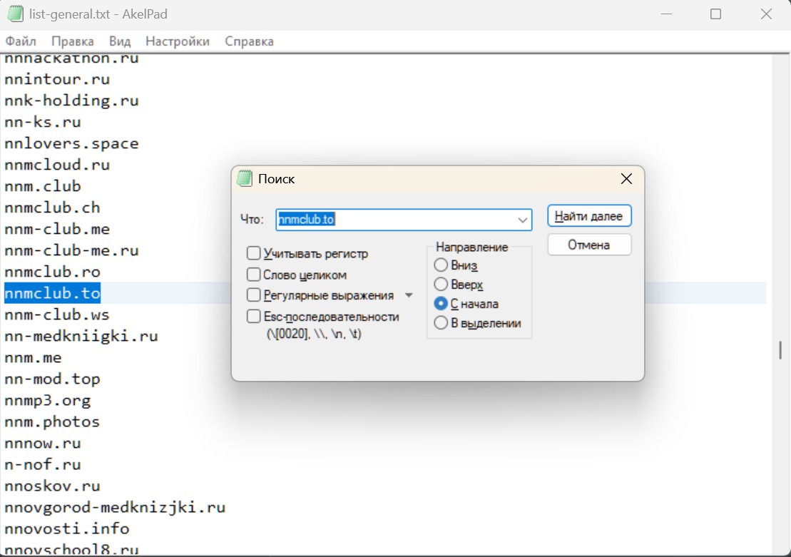Click the Отмена button

point(589,245)
